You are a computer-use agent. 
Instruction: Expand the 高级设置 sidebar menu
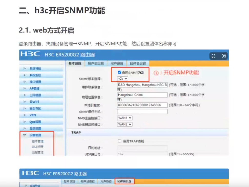(41, 128)
